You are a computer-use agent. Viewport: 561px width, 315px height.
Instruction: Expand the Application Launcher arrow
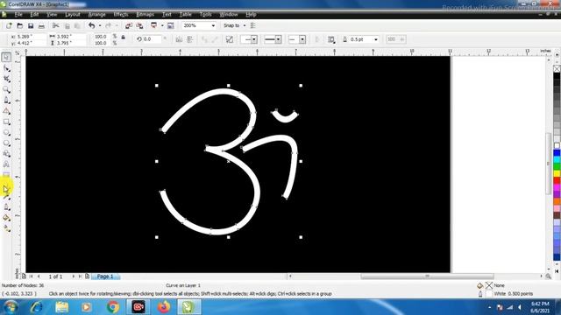coord(162,25)
